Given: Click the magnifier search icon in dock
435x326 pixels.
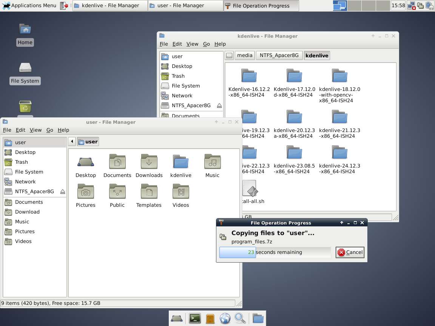Looking at the screenshot, I should coord(240,318).
